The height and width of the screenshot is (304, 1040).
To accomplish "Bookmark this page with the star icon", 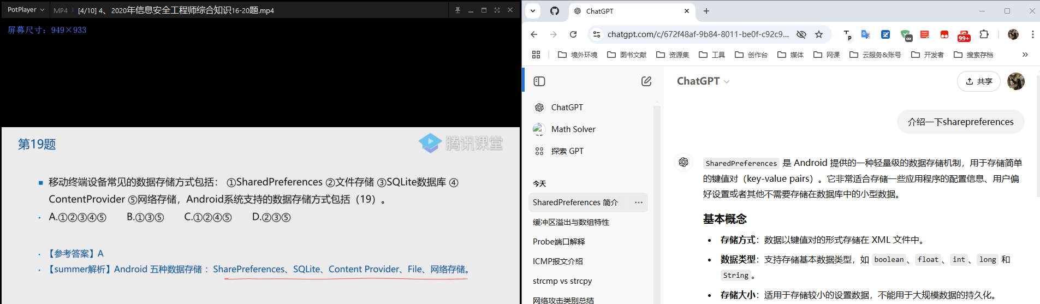I will pos(819,34).
